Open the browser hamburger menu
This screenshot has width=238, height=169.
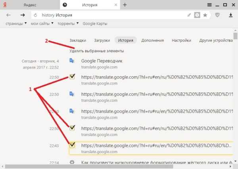click(209, 5)
